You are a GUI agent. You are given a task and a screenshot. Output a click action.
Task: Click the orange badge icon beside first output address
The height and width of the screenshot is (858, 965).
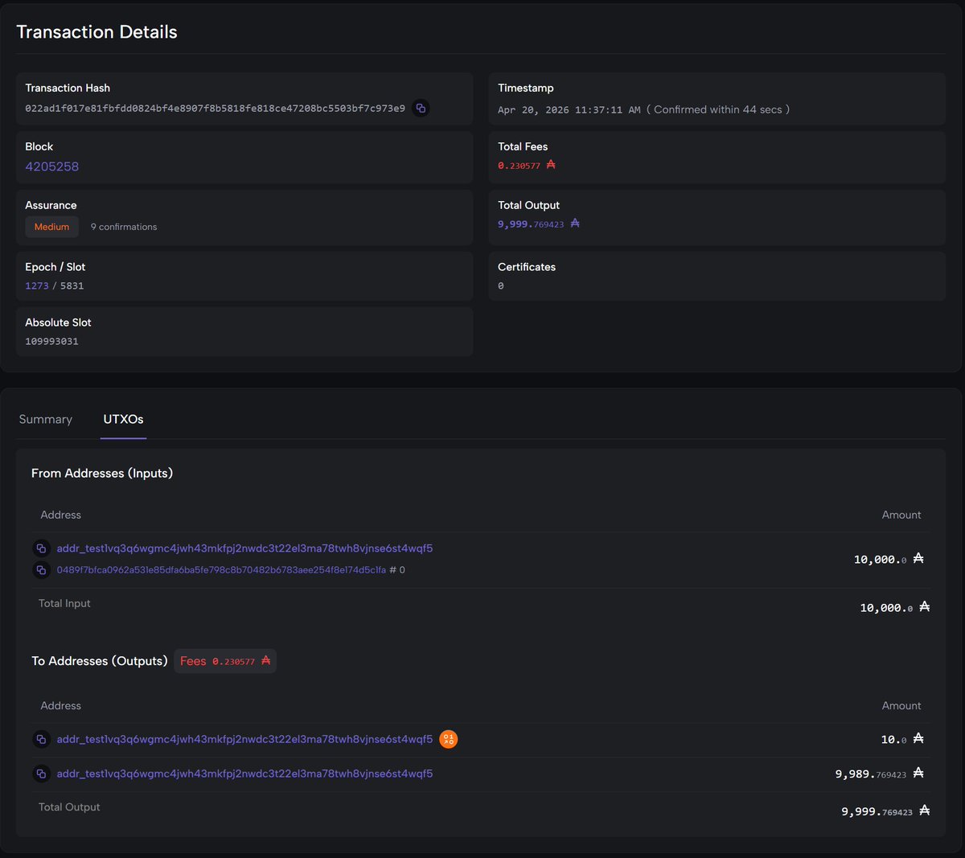449,739
